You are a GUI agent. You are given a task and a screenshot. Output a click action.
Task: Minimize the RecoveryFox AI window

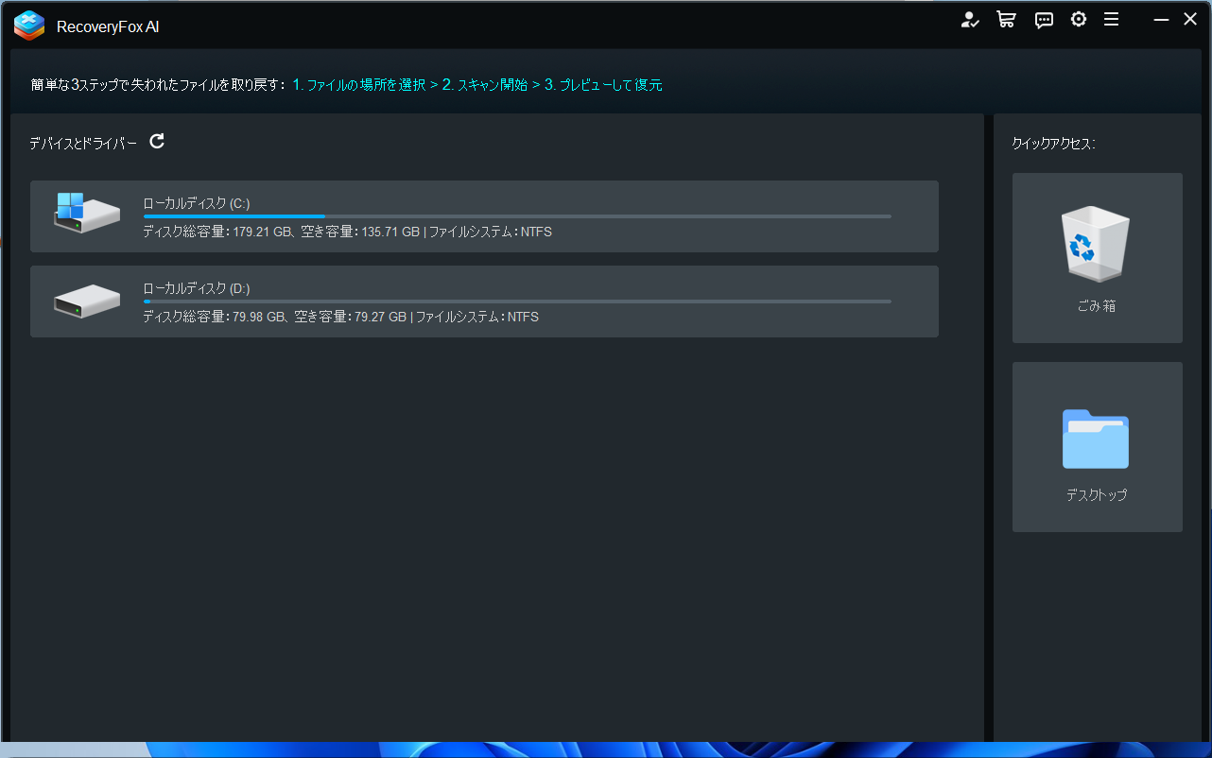(1162, 20)
